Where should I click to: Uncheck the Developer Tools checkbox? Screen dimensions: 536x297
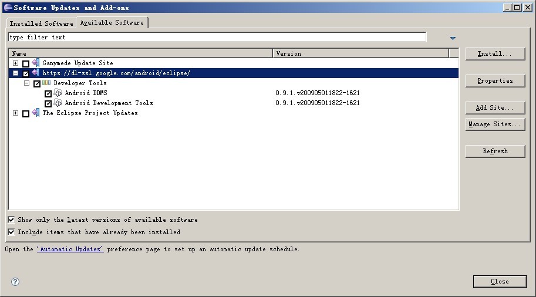tap(37, 83)
